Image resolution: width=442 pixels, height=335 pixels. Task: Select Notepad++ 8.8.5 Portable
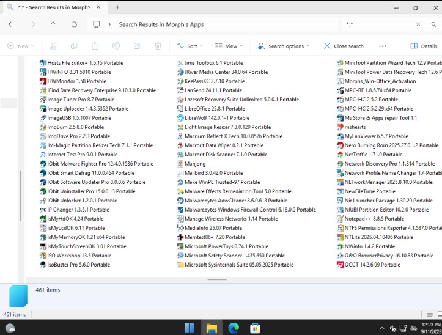[370, 219]
